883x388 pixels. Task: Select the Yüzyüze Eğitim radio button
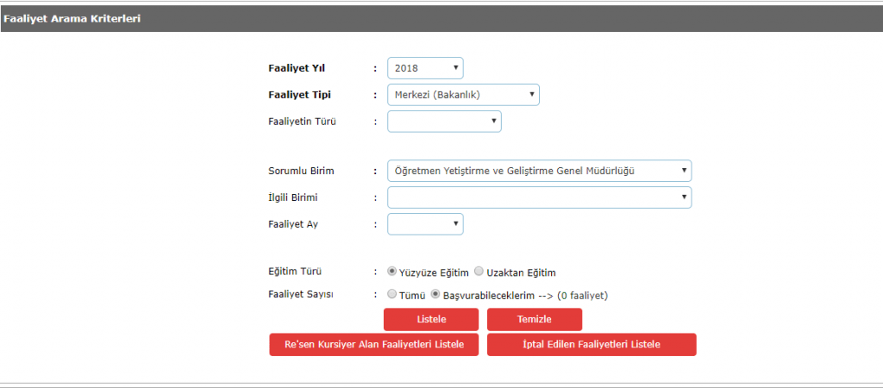[x=392, y=272]
